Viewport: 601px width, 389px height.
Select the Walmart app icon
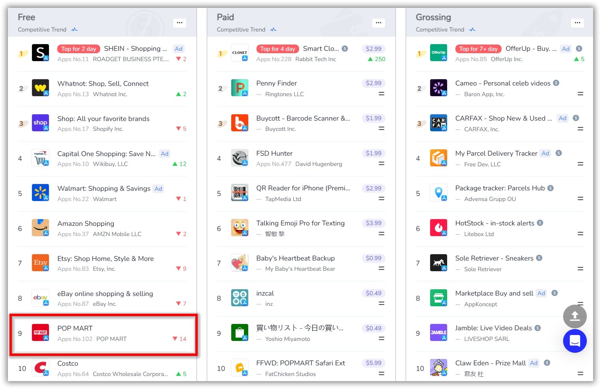click(40, 193)
